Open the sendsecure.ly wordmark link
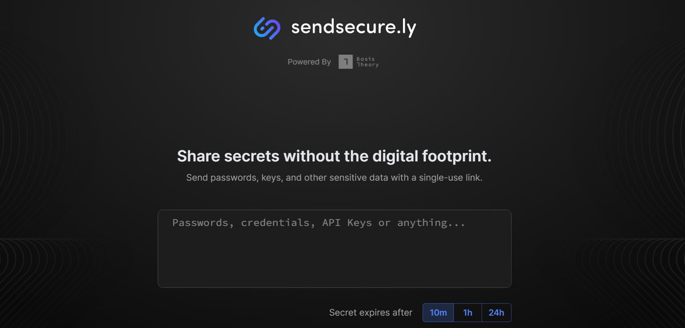Viewport: 685px width, 328px height. (x=353, y=28)
